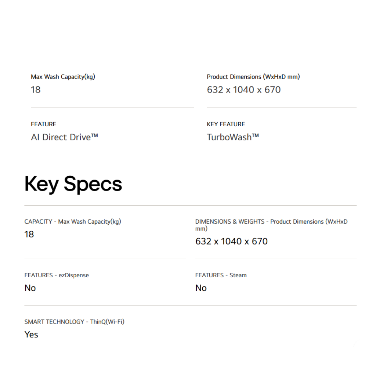Viewport: 376px width, 376px height.
Task: Click the FEATURES - Steam spec label
Action: [x=221, y=275]
